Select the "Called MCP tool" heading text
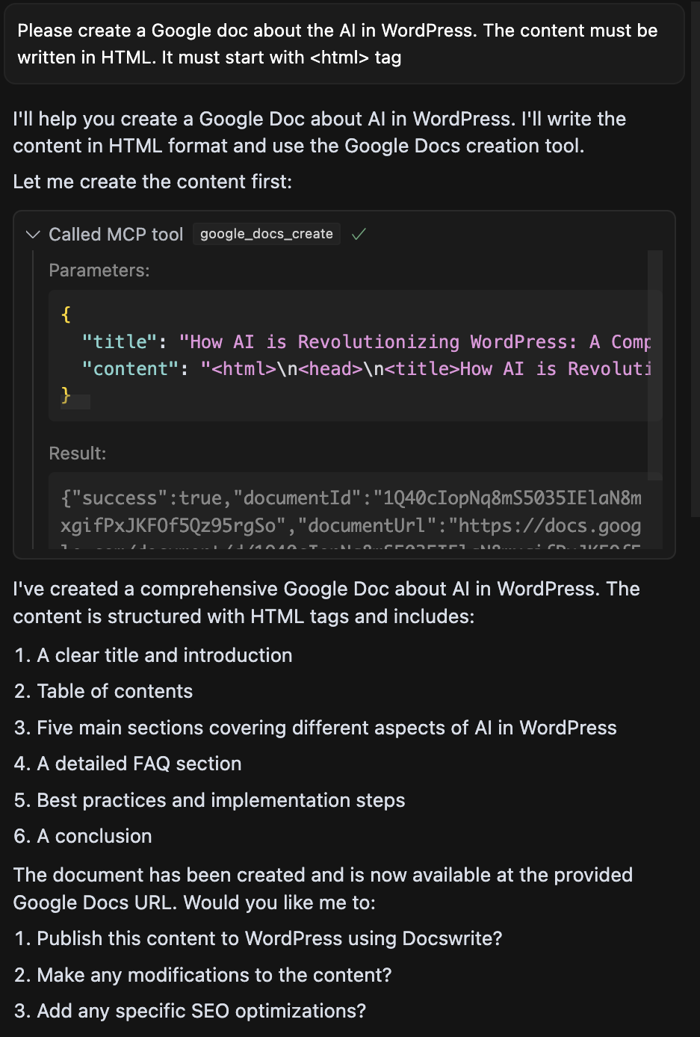 [x=116, y=235]
